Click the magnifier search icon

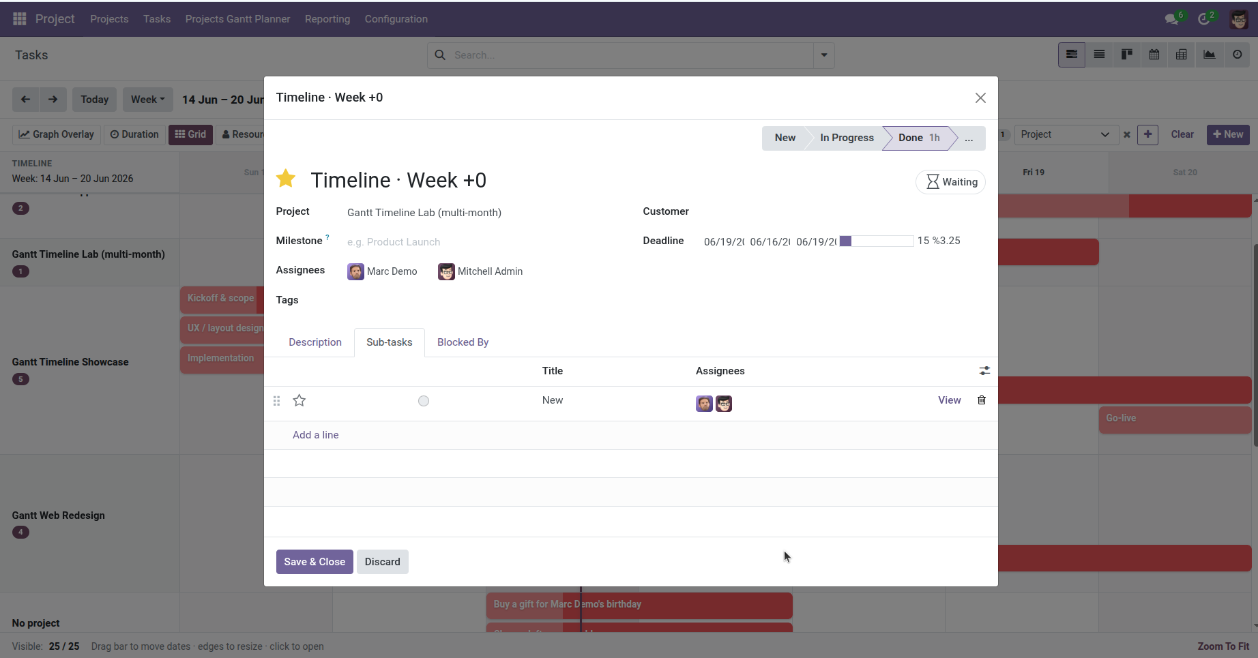(440, 55)
